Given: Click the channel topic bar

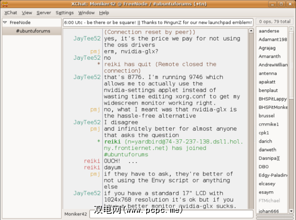Looking at the screenshot, I should point(158,22).
